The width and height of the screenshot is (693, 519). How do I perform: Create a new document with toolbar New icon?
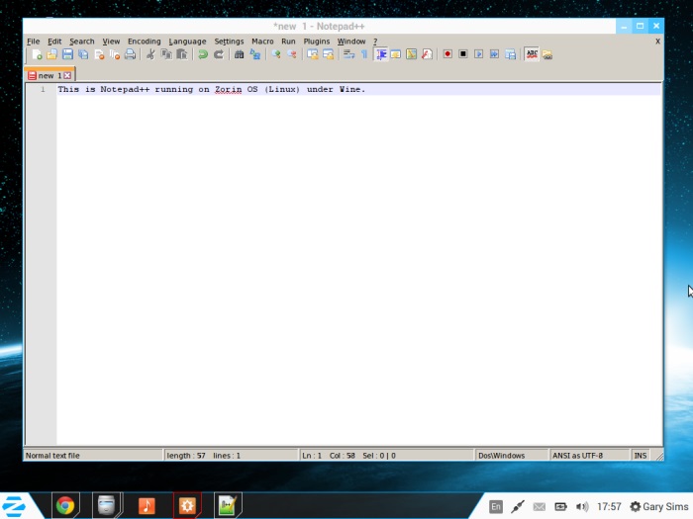pyautogui.click(x=37, y=54)
